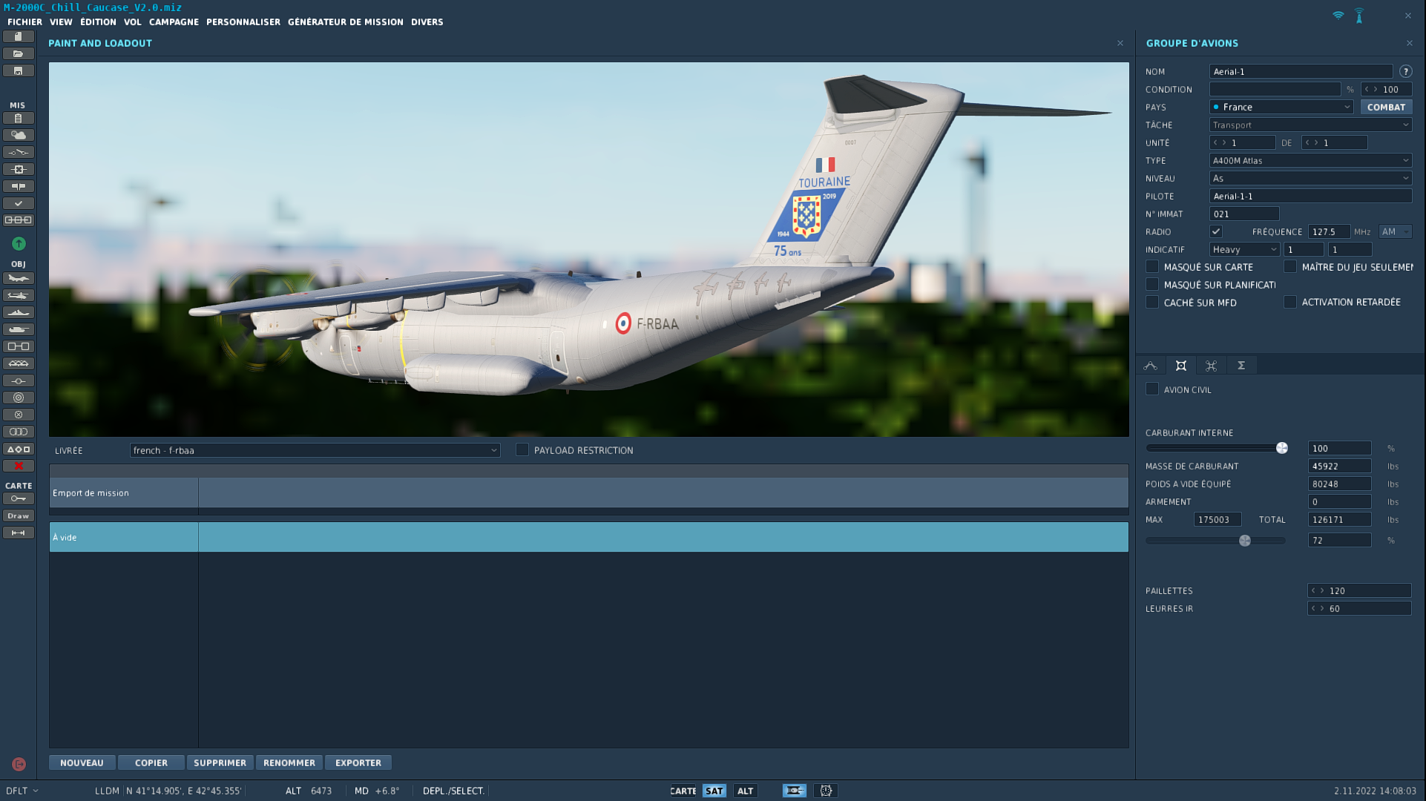This screenshot has height=801, width=1426.
Task: Open the TÂCHE Transport dropdown
Action: point(1310,125)
